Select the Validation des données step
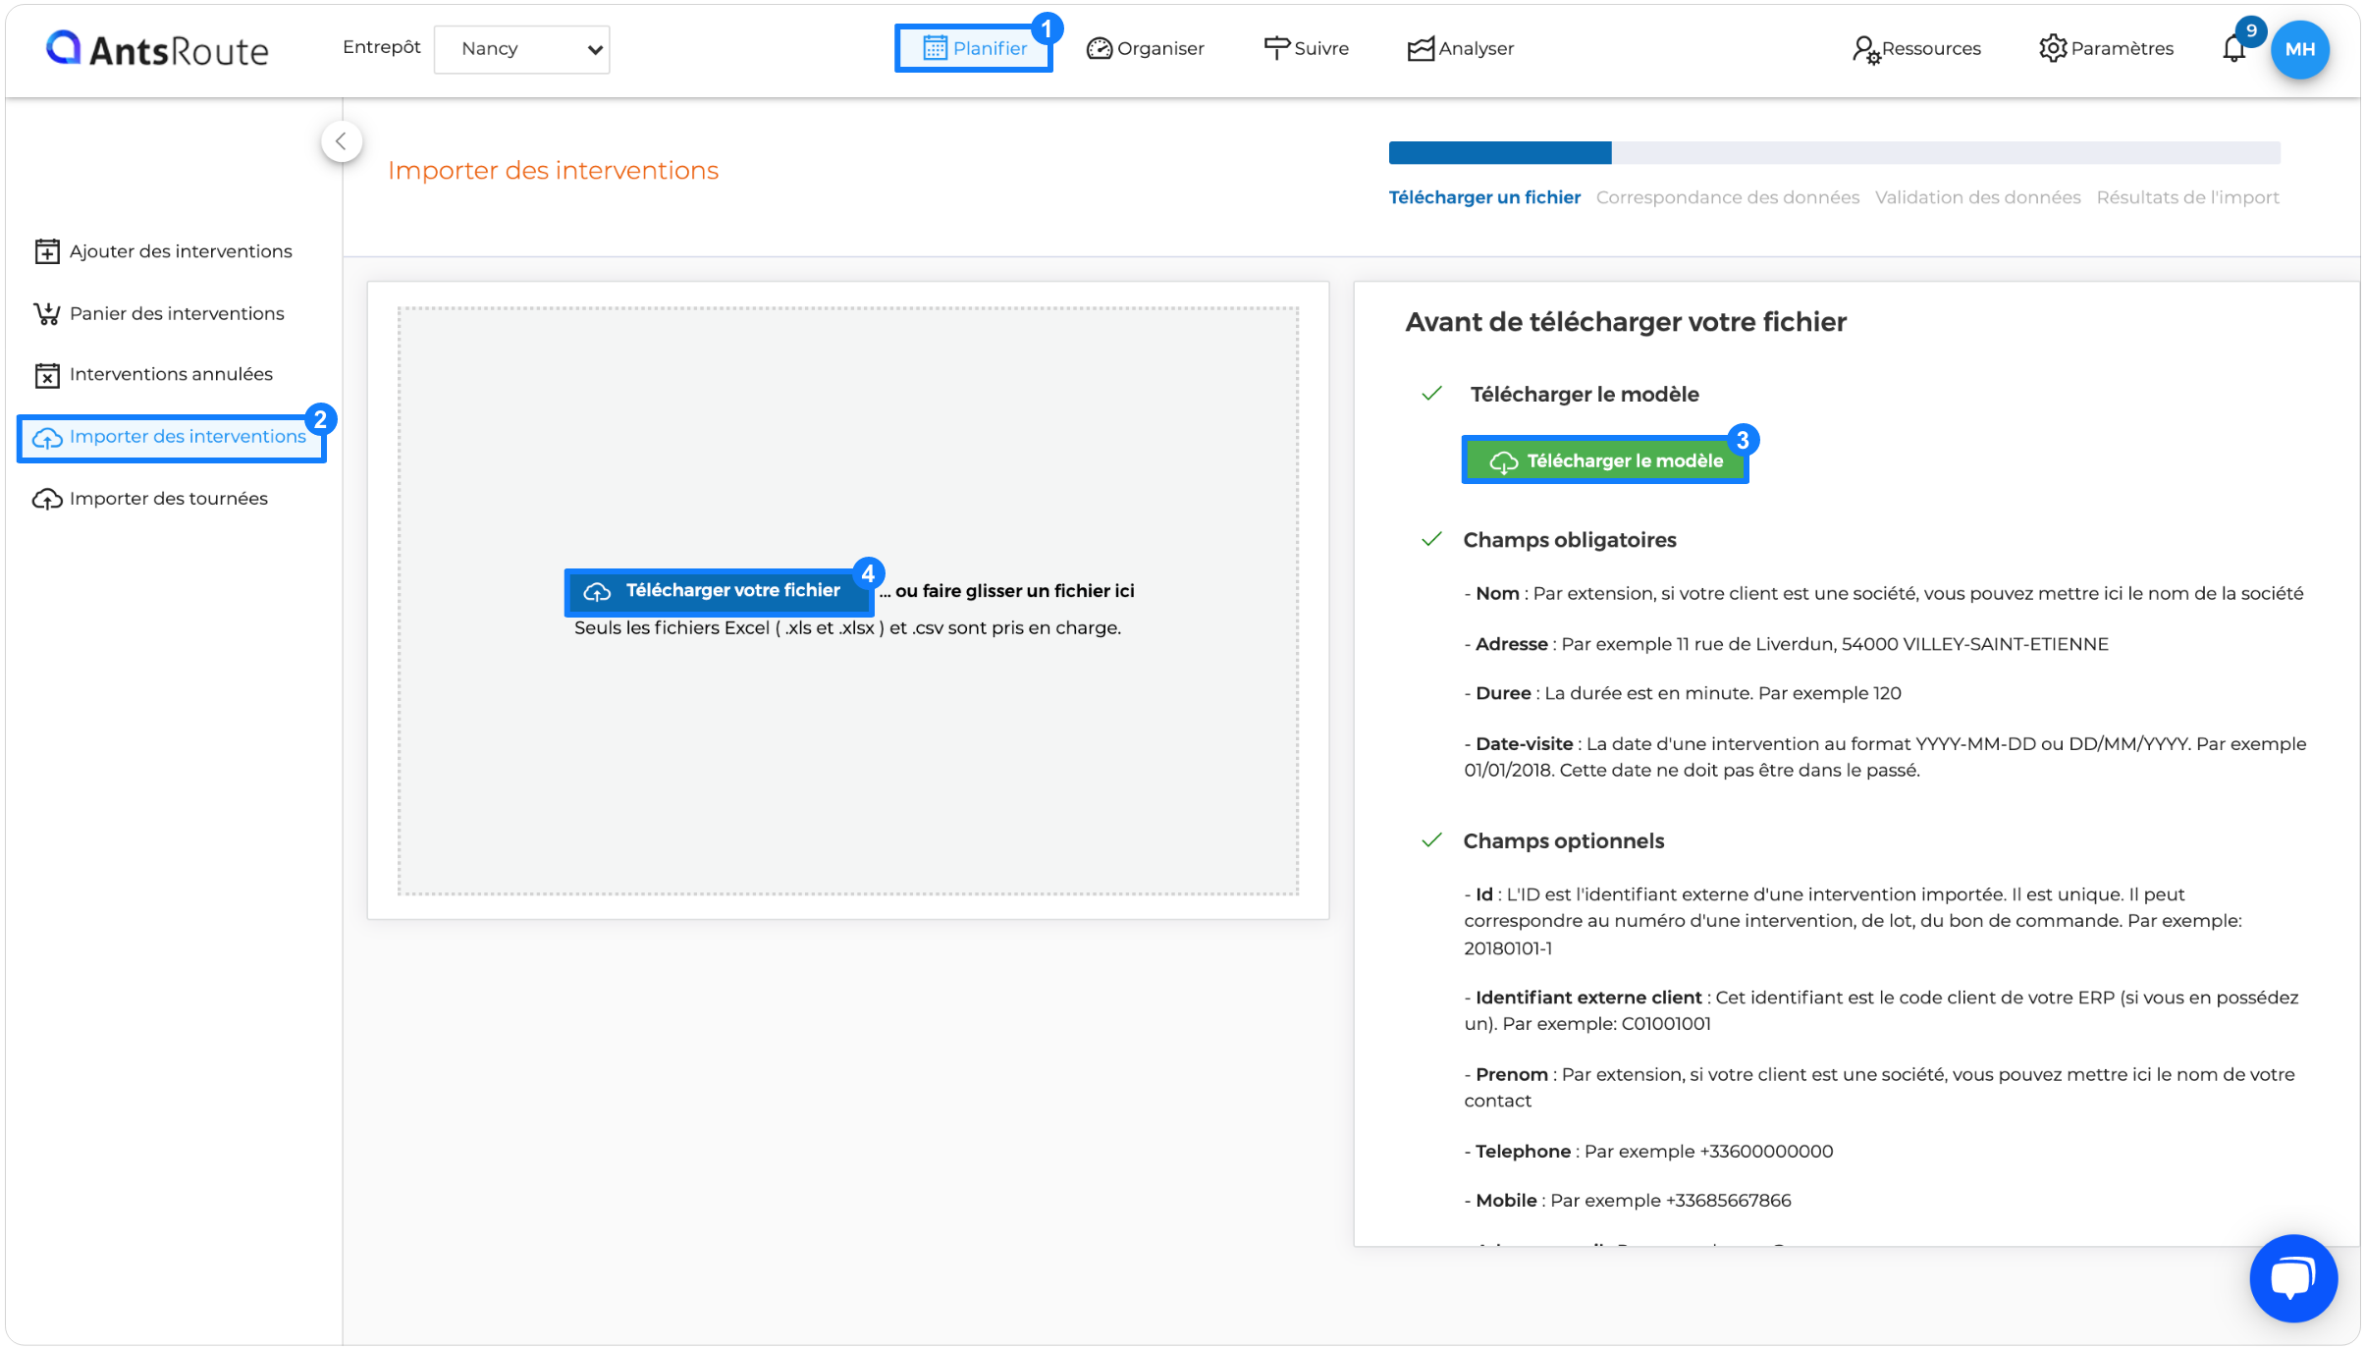This screenshot has width=2365, height=1349. coord(1977,197)
